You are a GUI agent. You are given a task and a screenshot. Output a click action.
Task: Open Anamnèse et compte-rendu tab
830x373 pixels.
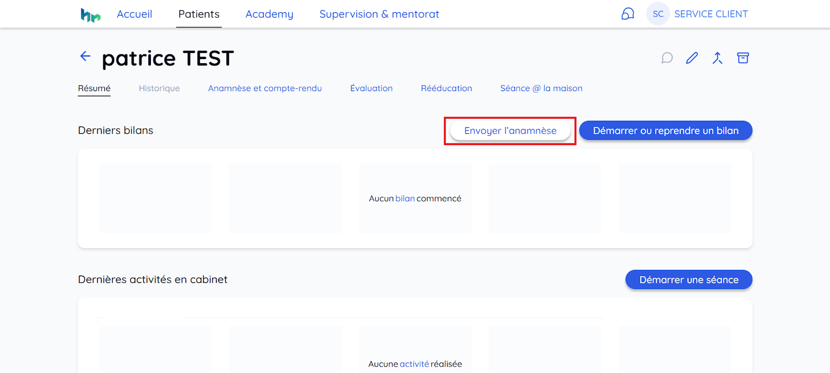[265, 88]
